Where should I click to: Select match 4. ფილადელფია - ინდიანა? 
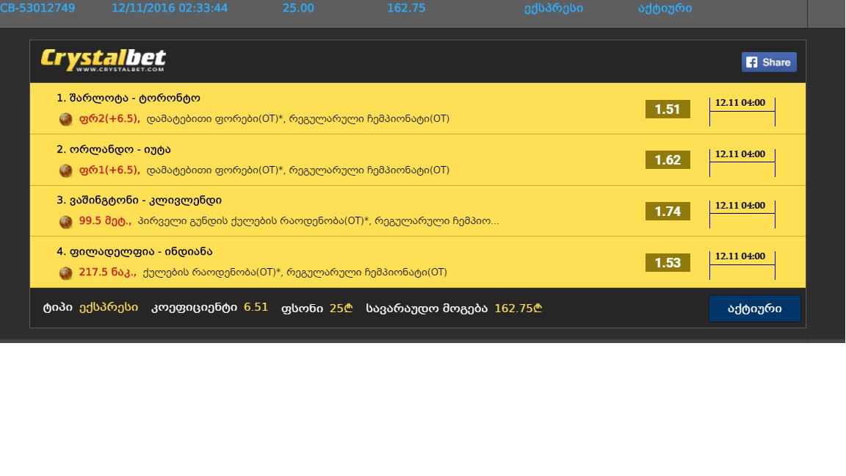(x=134, y=251)
